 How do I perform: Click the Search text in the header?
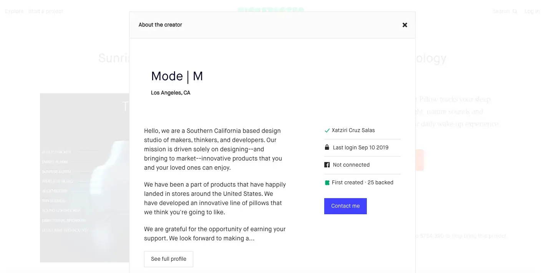tap(501, 12)
